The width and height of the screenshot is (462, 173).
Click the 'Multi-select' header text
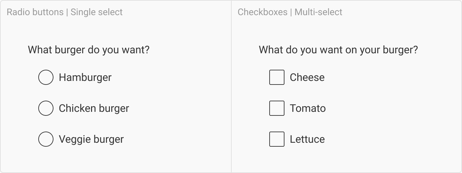click(318, 12)
